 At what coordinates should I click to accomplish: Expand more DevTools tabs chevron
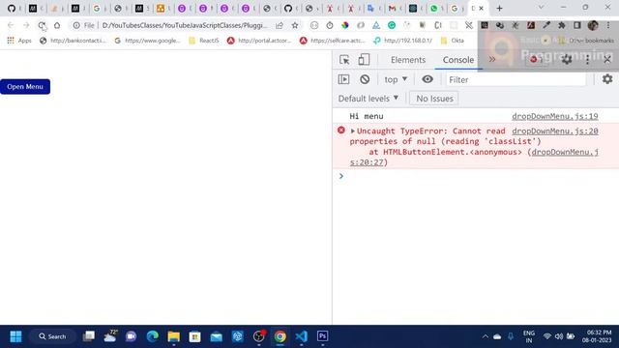point(492,60)
